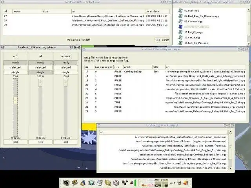Click the logout icon at the dock's end

[186, 183]
